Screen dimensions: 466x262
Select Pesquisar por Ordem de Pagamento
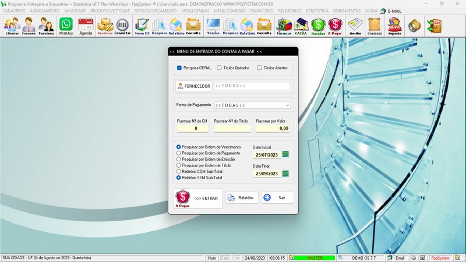pyautogui.click(x=179, y=153)
